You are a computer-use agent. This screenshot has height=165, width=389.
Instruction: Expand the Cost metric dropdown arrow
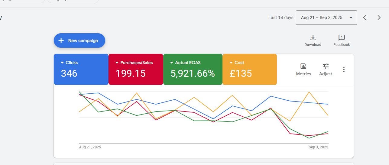(x=231, y=63)
